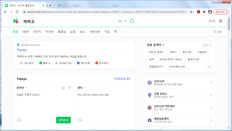Select the 이미지 tab
232x131 pixels.
37,32
